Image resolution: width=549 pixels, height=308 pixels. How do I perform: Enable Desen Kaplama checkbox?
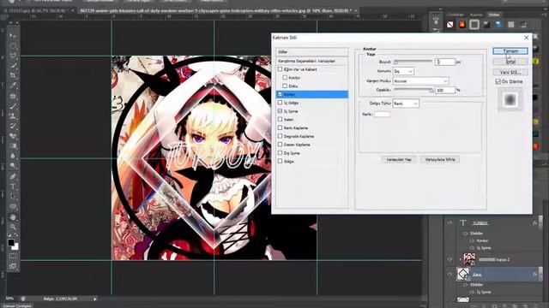click(281, 145)
